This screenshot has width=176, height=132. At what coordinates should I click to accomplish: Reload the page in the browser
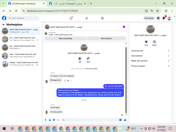coord(16,11)
